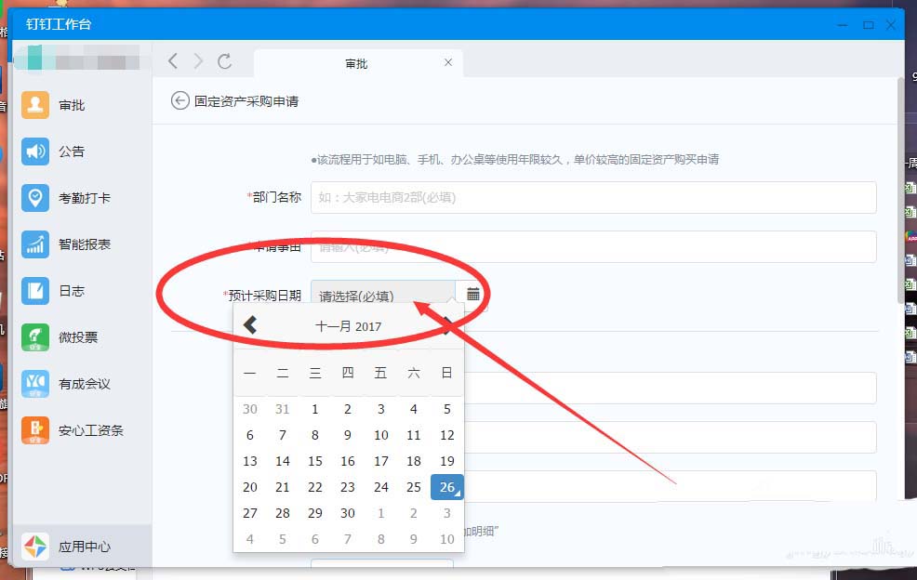Pick date 26 in the calendar
The height and width of the screenshot is (580, 917).
click(x=446, y=487)
